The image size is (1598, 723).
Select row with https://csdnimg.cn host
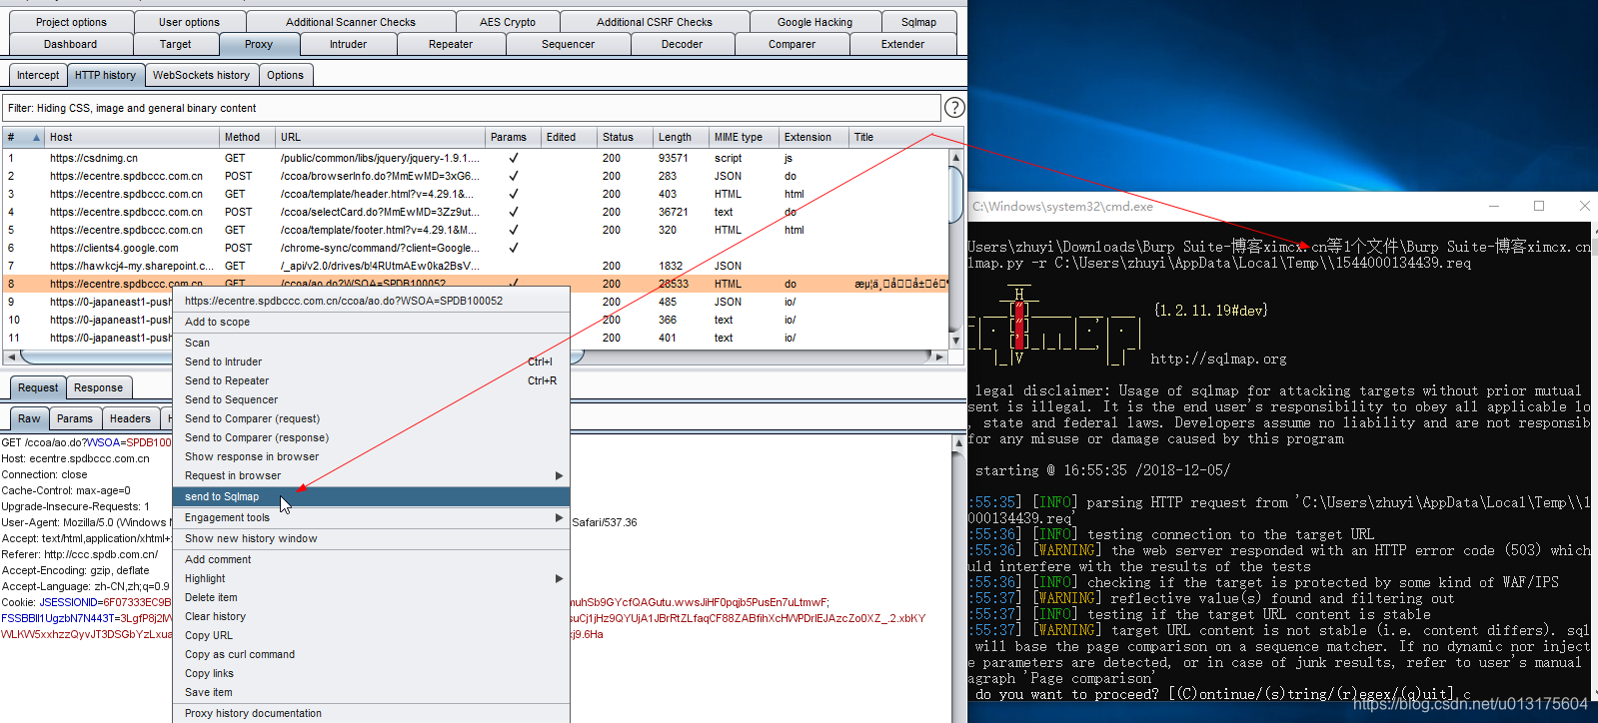click(475, 158)
